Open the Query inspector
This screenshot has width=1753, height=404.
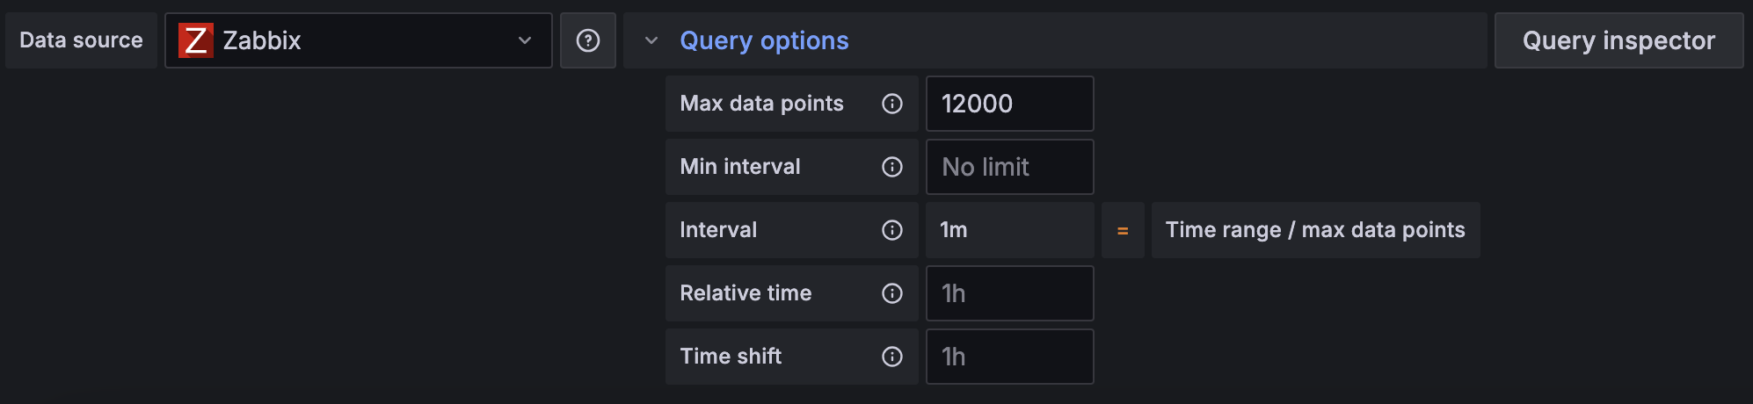pos(1618,40)
